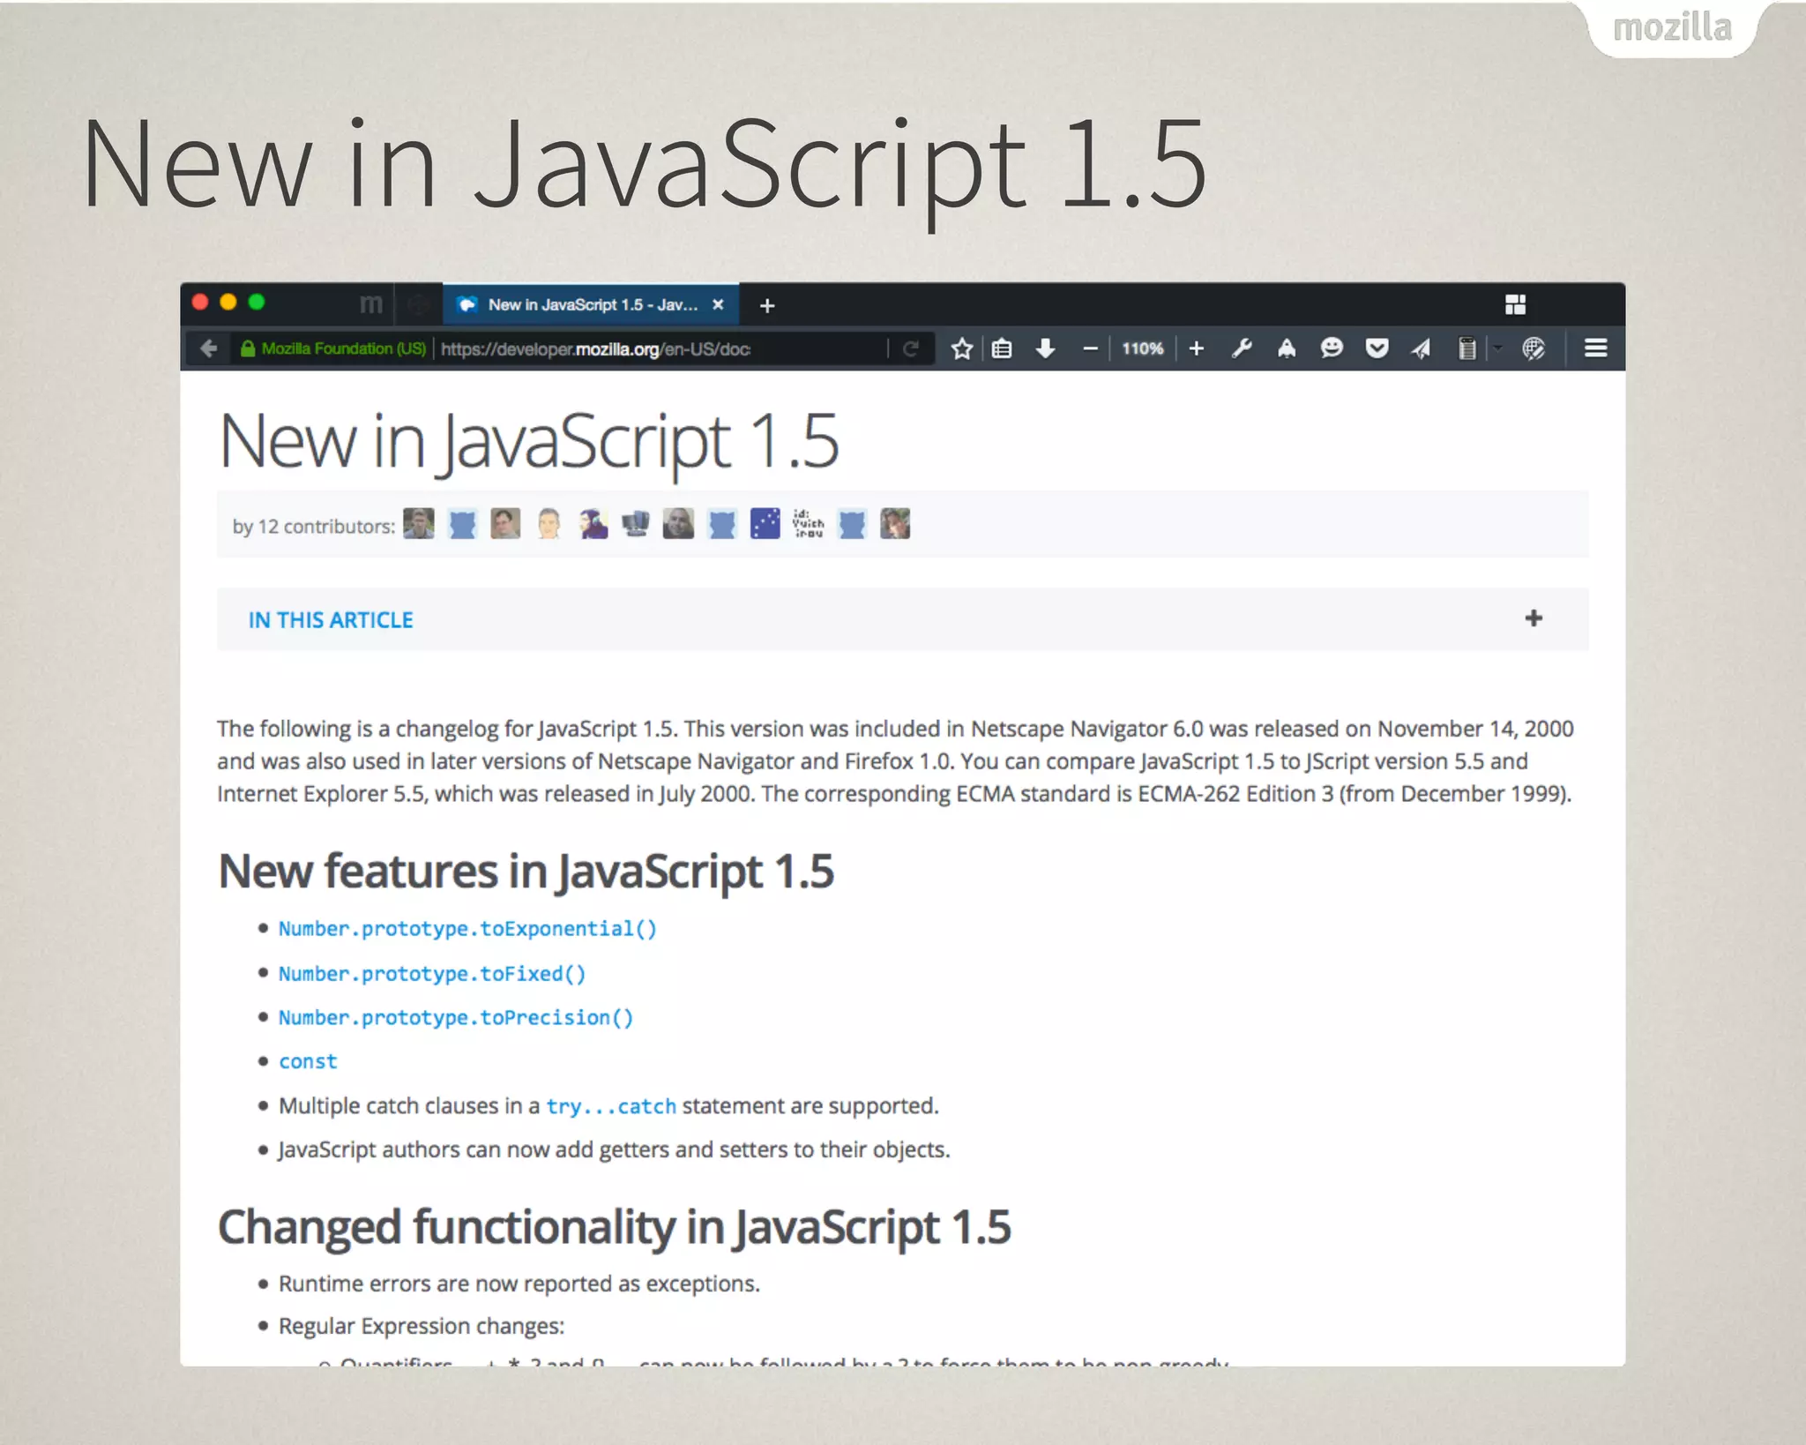The image size is (1806, 1445).
Task: Open the tab groups grid icon
Action: click(x=1515, y=304)
